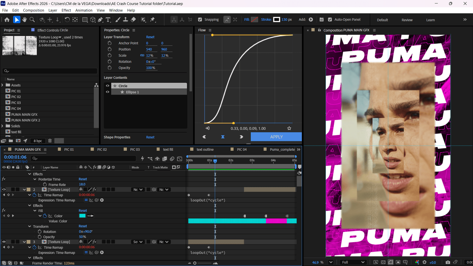Image resolution: width=473 pixels, height=266 pixels.
Task: Click the Add shape content arrow button
Action: click(x=311, y=20)
